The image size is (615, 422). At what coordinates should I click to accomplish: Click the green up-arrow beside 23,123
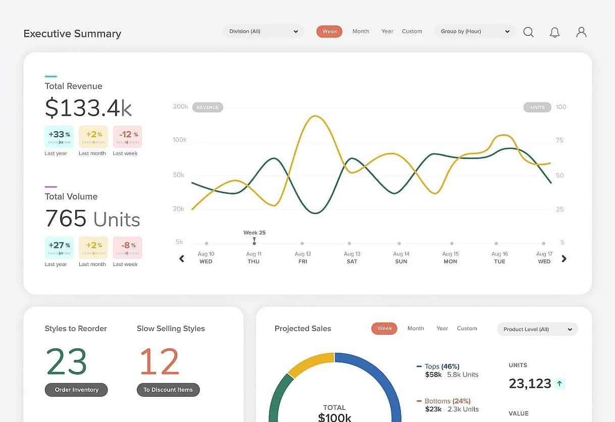coord(559,384)
